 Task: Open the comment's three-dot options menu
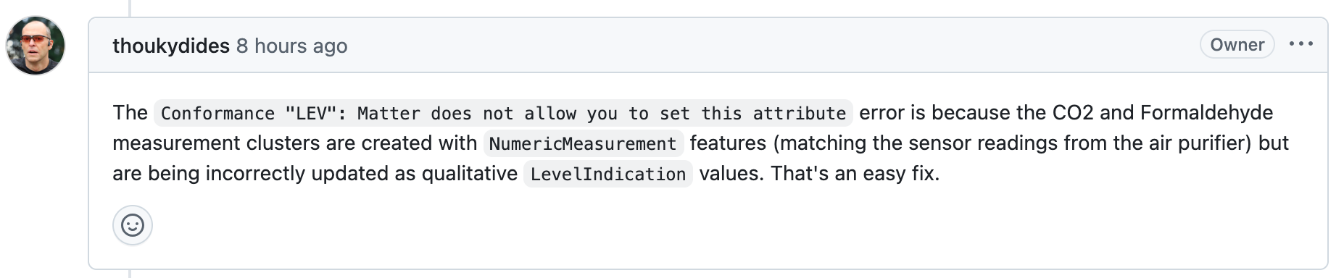point(1301,44)
